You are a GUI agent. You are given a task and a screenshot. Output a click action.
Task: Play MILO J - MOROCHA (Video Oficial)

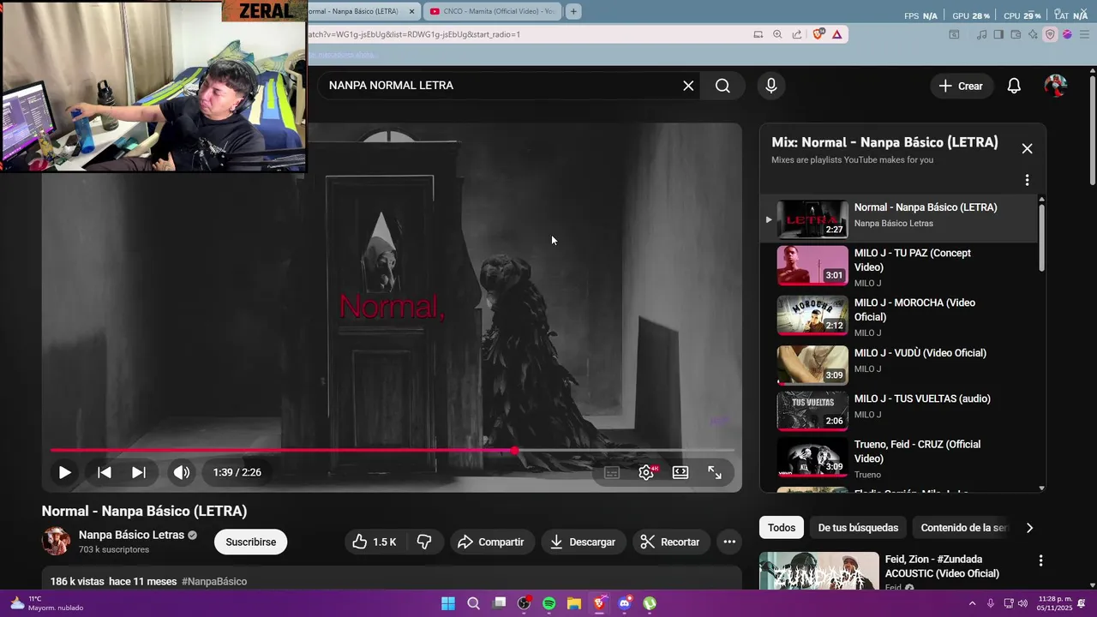point(899,316)
